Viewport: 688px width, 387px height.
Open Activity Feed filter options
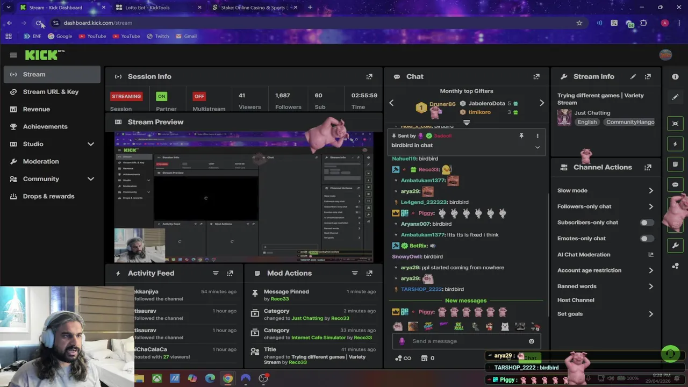pyautogui.click(x=216, y=273)
